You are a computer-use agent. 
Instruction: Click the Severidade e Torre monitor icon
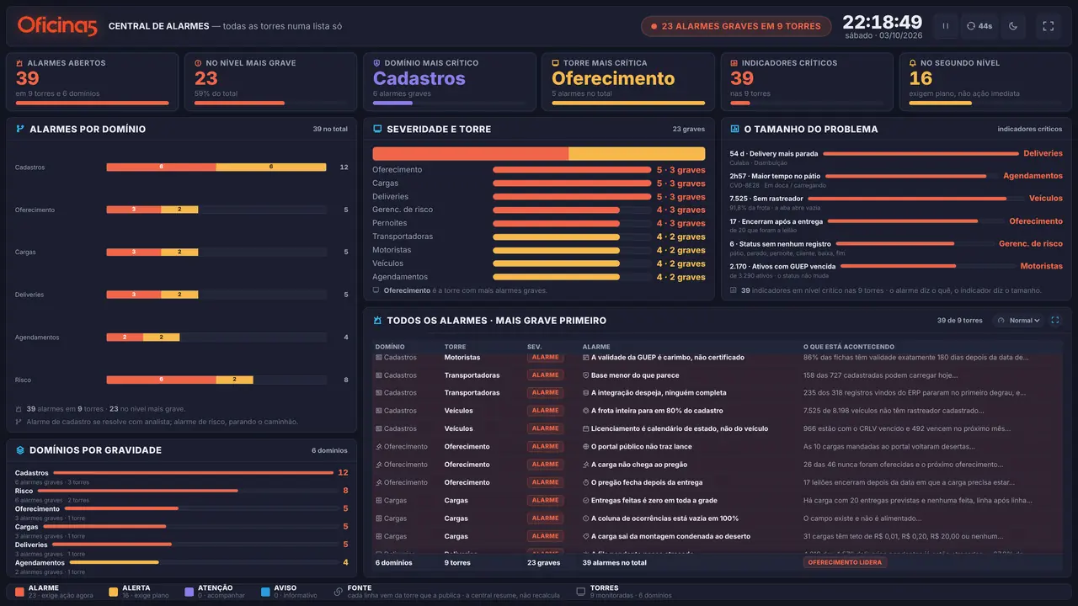(x=377, y=130)
